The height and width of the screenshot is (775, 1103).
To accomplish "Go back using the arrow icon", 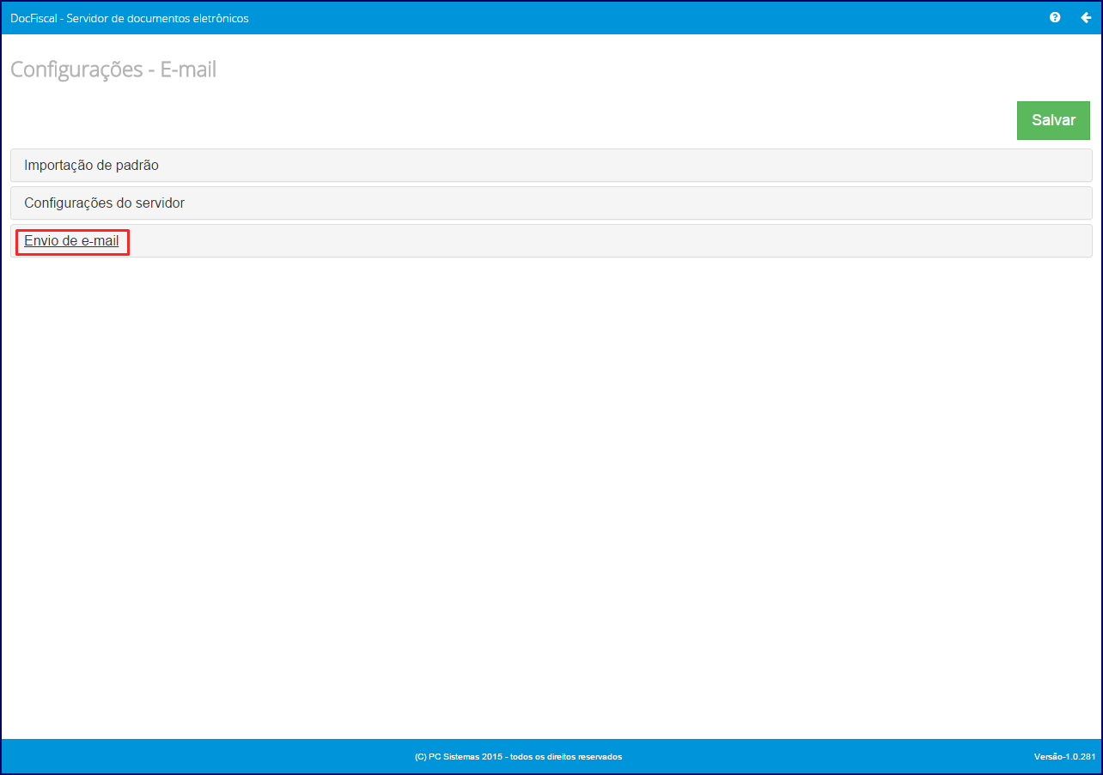I will (x=1086, y=17).
